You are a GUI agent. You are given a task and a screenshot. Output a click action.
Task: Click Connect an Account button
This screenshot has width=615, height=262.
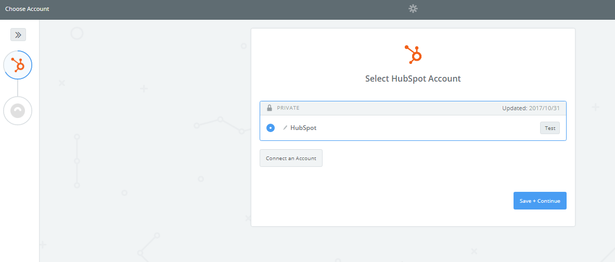[291, 158]
